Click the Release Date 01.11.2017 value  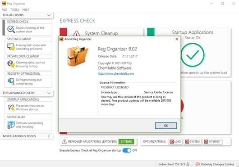tap(130, 56)
